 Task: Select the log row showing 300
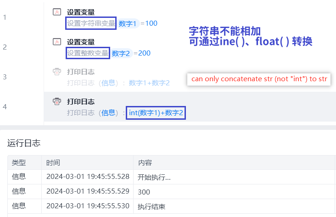tap(171, 191)
